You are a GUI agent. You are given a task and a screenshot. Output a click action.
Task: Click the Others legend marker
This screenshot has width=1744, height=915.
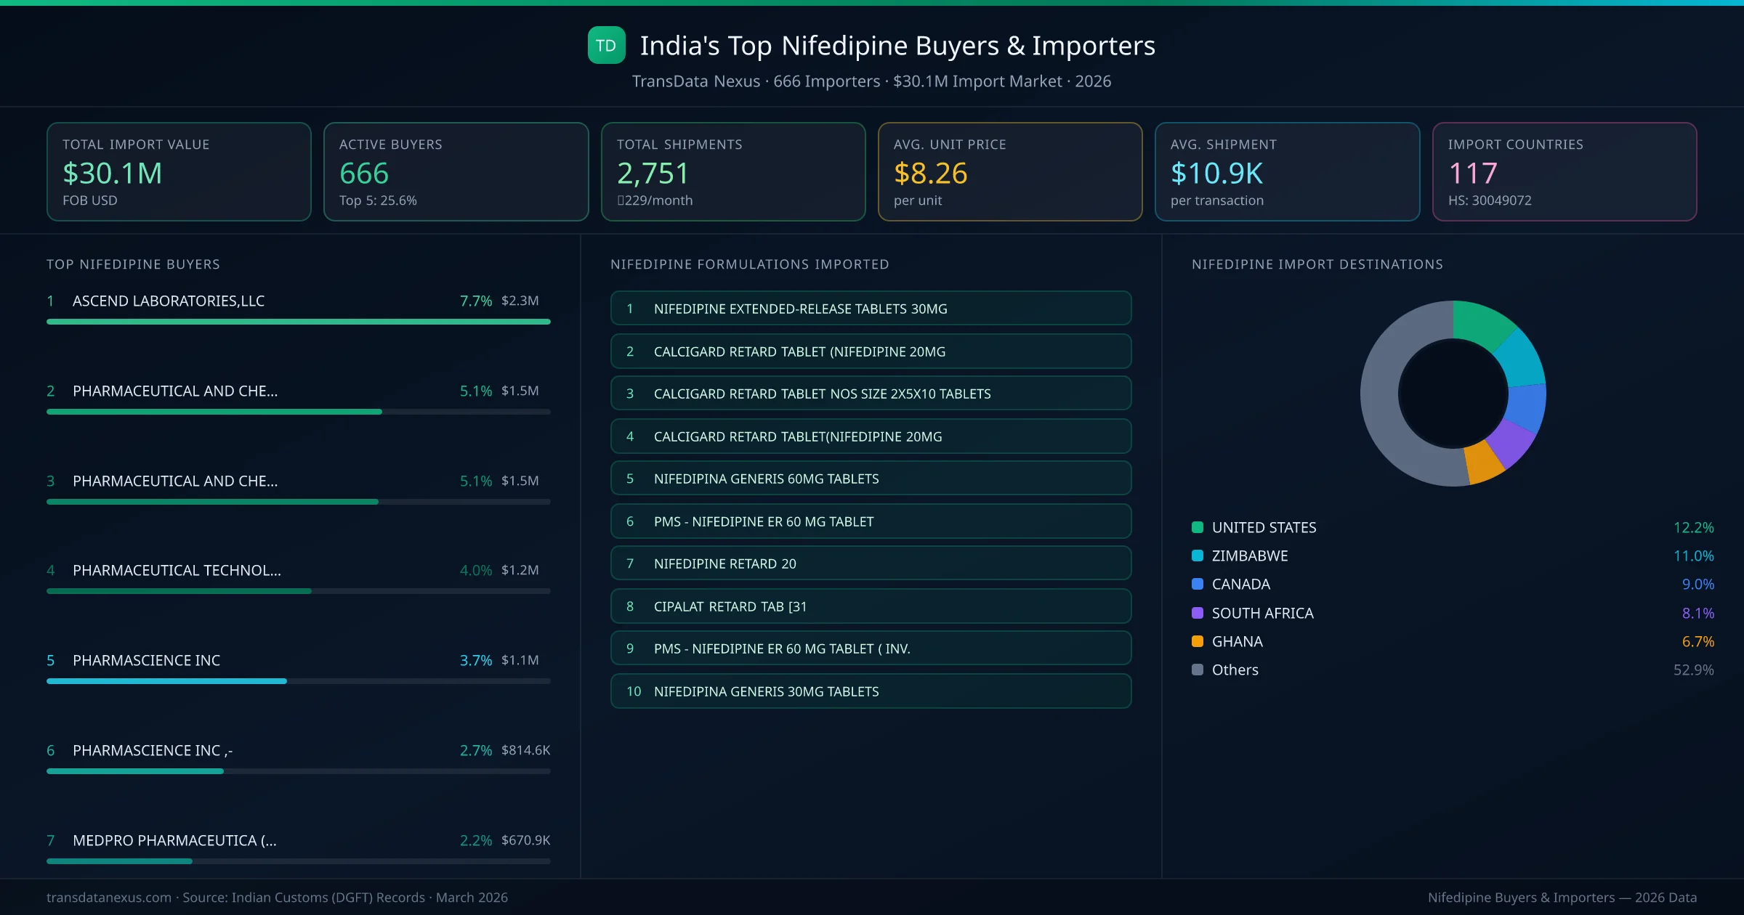(x=1196, y=670)
